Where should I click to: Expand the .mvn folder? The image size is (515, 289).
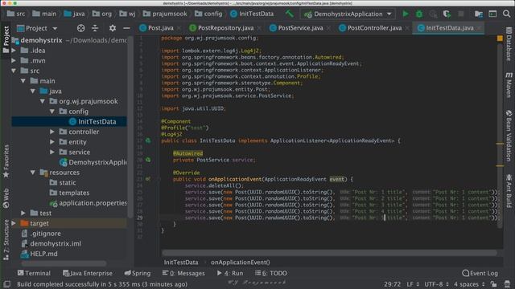click(x=14, y=61)
